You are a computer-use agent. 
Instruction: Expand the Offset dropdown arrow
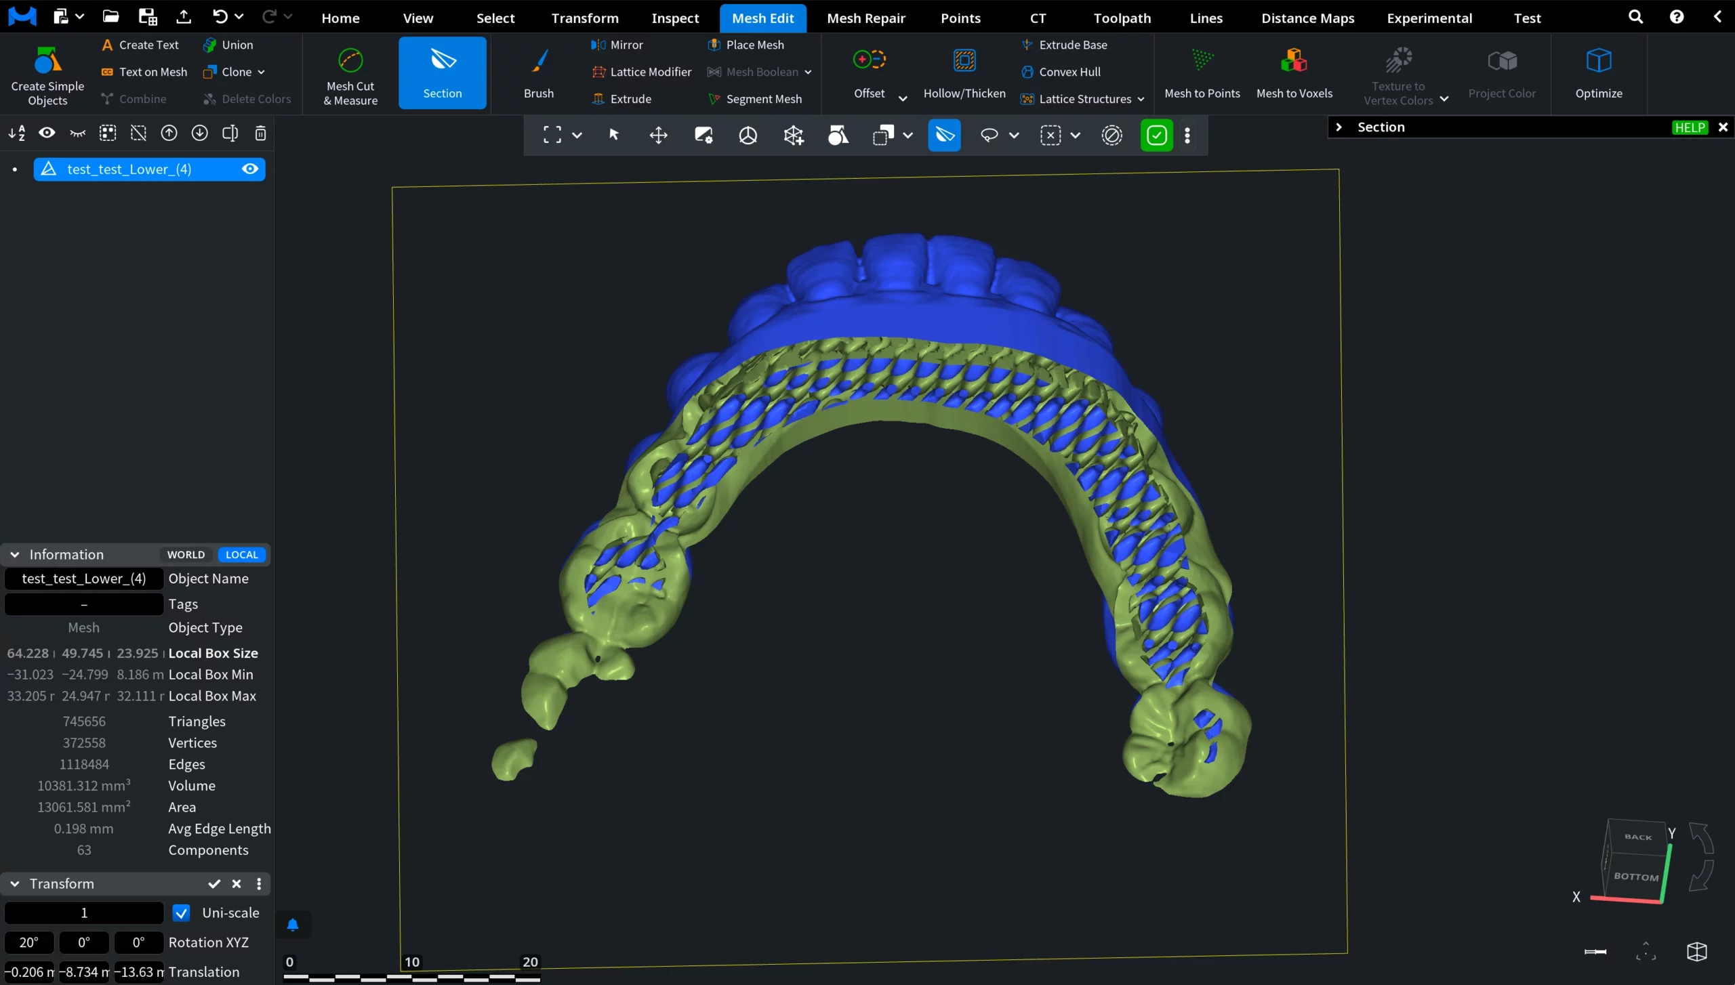[902, 98]
